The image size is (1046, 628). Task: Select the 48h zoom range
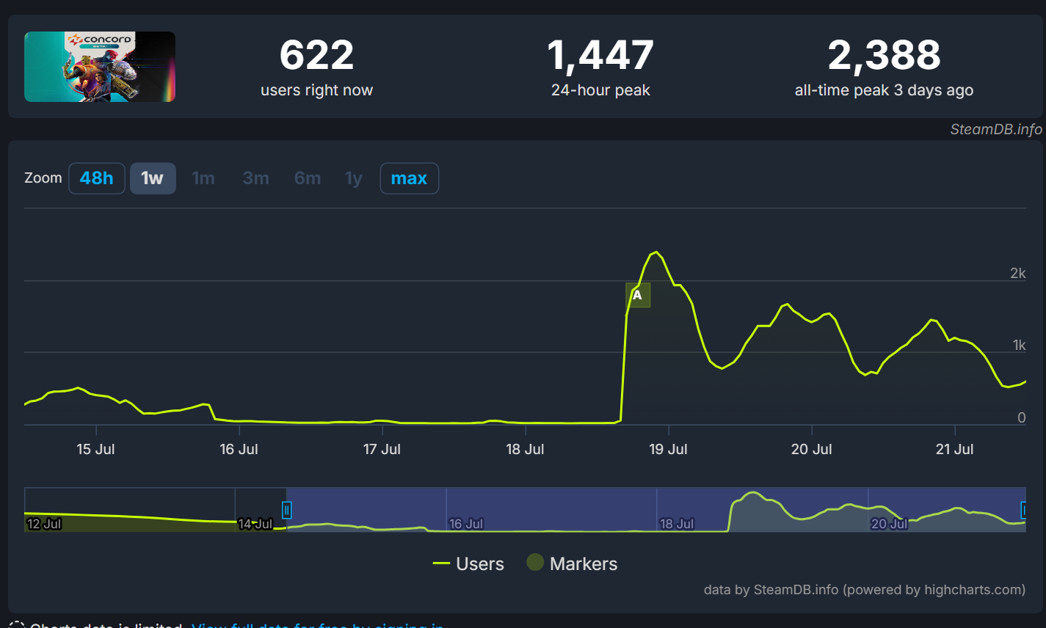coord(97,178)
